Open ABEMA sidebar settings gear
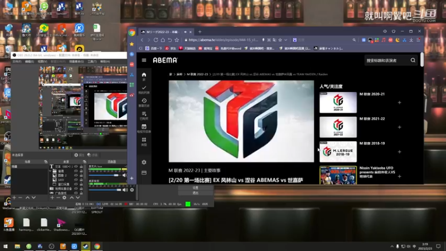This screenshot has height=251, width=446. pos(144,162)
